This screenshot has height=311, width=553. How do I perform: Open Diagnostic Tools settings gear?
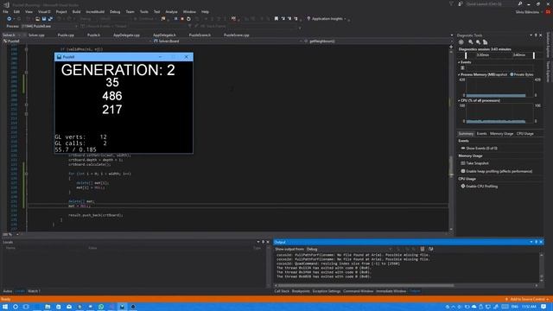pos(461,42)
